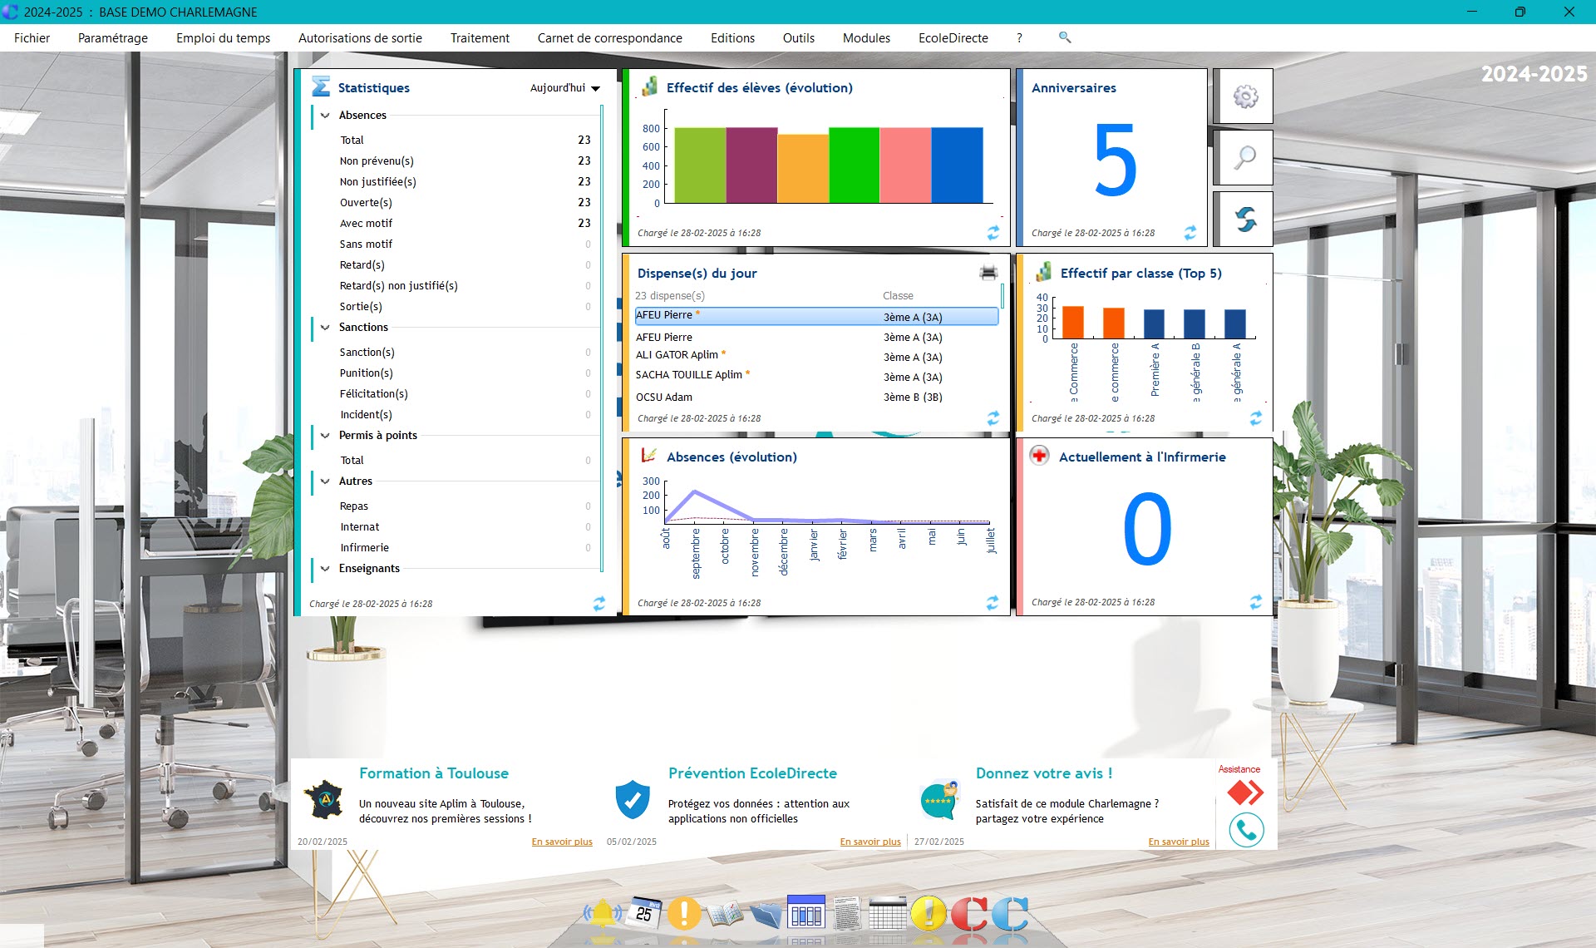The height and width of the screenshot is (948, 1596).
Task: Click the Félicitation(s) statistic row
Action: pyautogui.click(x=465, y=394)
